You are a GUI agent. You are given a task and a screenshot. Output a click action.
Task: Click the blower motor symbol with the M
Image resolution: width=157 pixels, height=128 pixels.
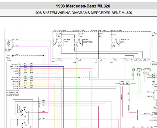point(9,44)
